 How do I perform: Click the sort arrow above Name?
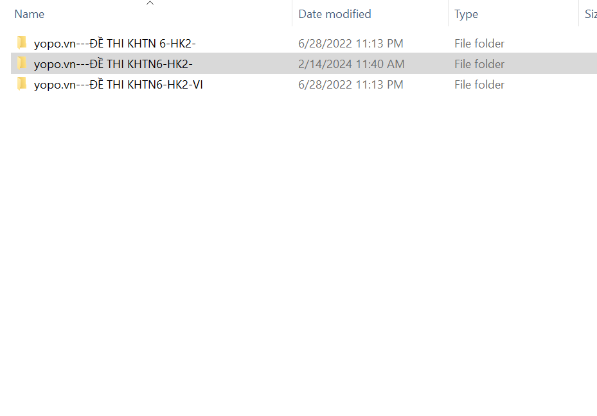(x=150, y=3)
